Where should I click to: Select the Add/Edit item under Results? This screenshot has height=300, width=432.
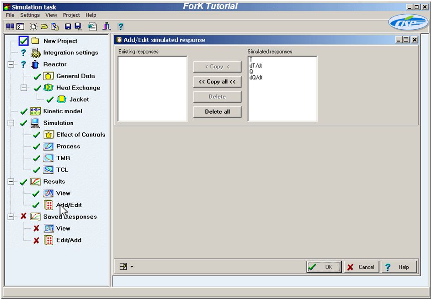point(69,205)
